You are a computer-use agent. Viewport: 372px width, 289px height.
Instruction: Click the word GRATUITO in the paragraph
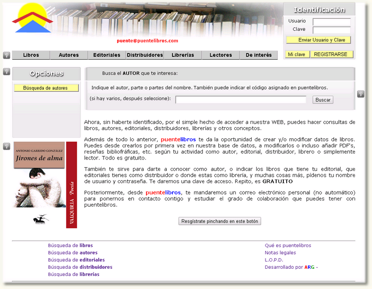pos(278,182)
